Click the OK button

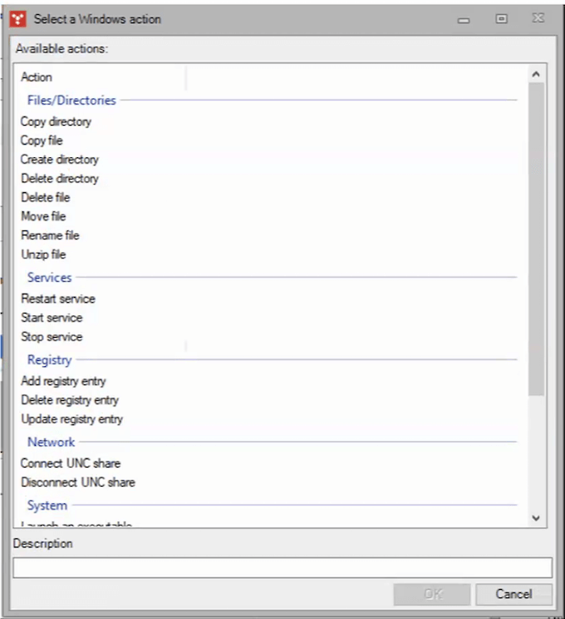pos(432,594)
